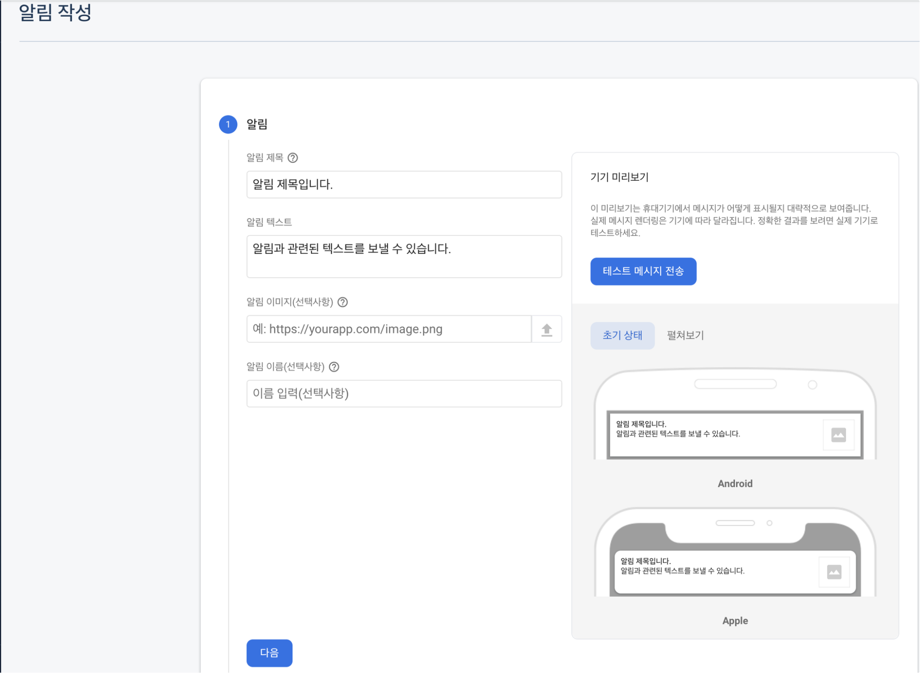The height and width of the screenshot is (679, 920).
Task: Click the Android device label
Action: pos(735,483)
